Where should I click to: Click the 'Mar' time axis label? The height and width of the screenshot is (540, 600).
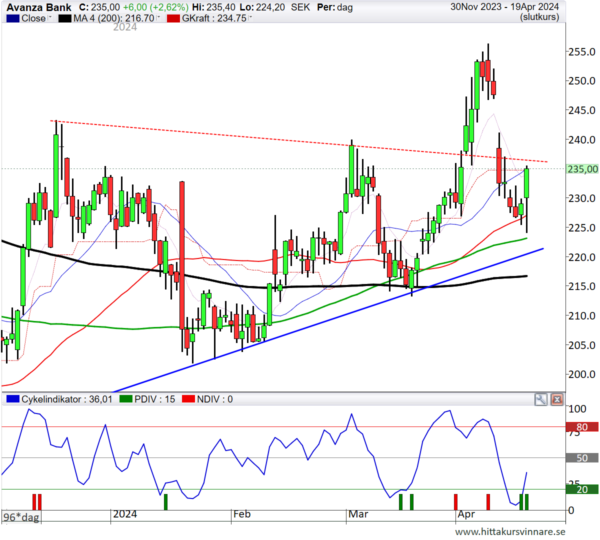click(358, 514)
